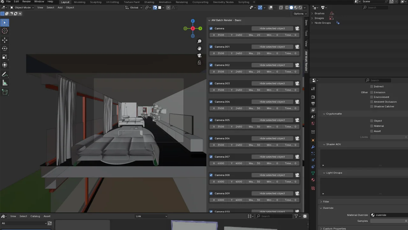Open the Options menu in the header

point(299,13)
